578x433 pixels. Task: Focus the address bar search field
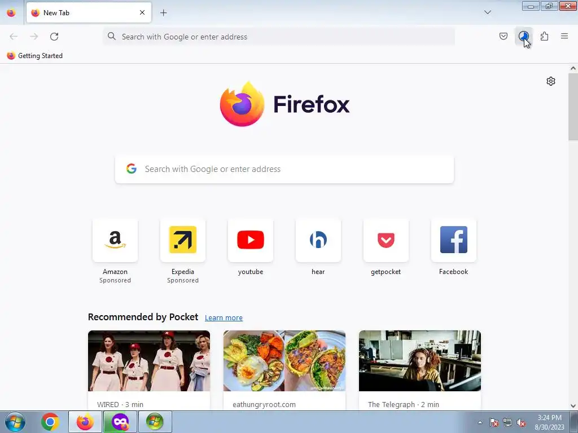[x=279, y=37]
